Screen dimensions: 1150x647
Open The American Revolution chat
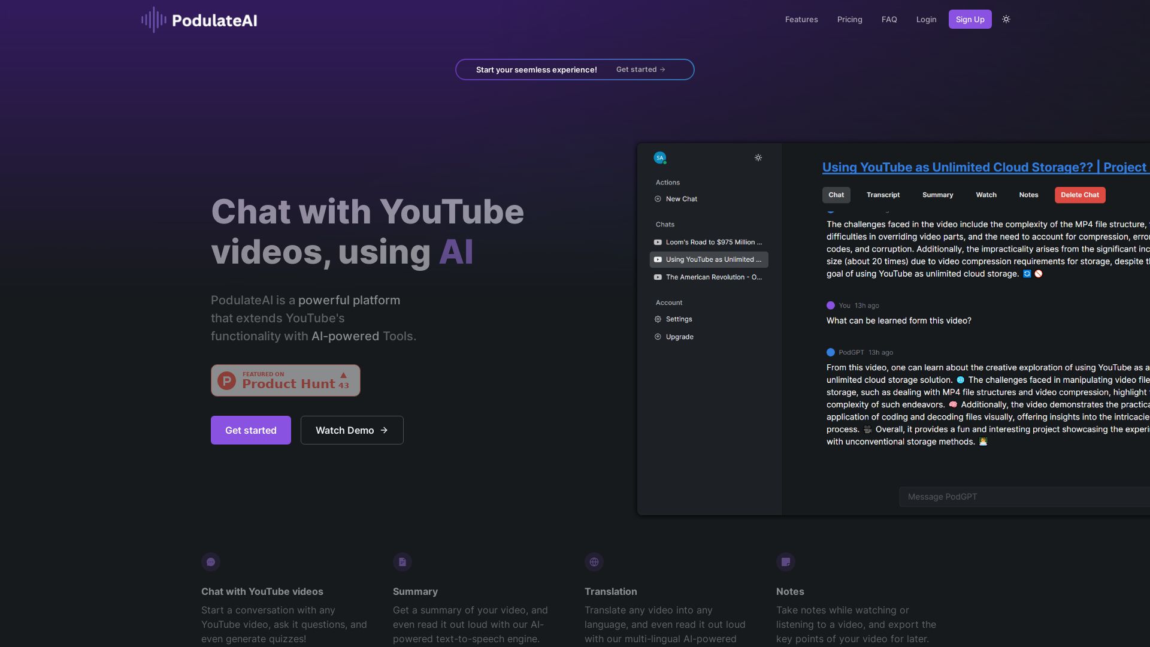(x=713, y=277)
